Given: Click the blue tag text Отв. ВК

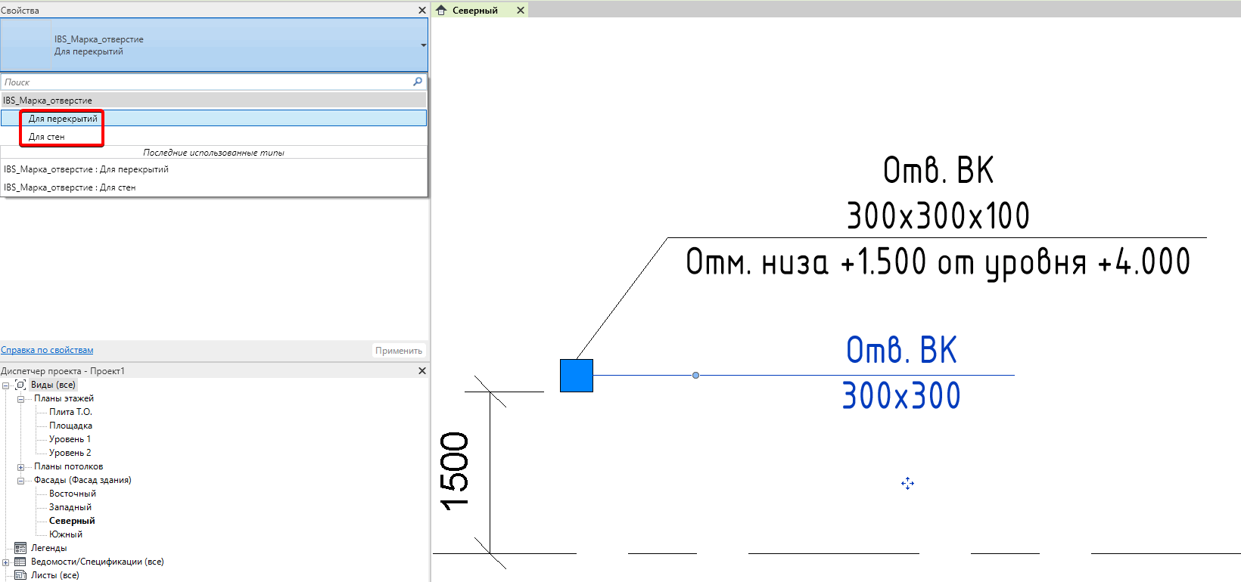Looking at the screenshot, I should pos(901,351).
